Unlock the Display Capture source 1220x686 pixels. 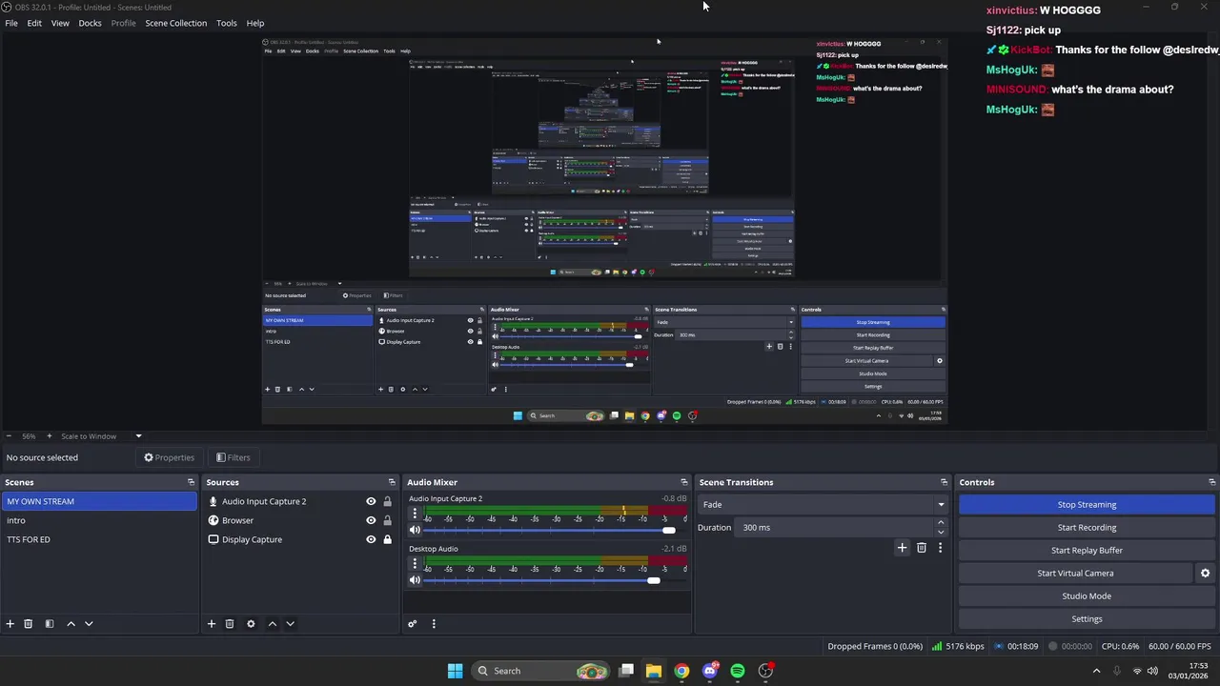click(x=387, y=539)
